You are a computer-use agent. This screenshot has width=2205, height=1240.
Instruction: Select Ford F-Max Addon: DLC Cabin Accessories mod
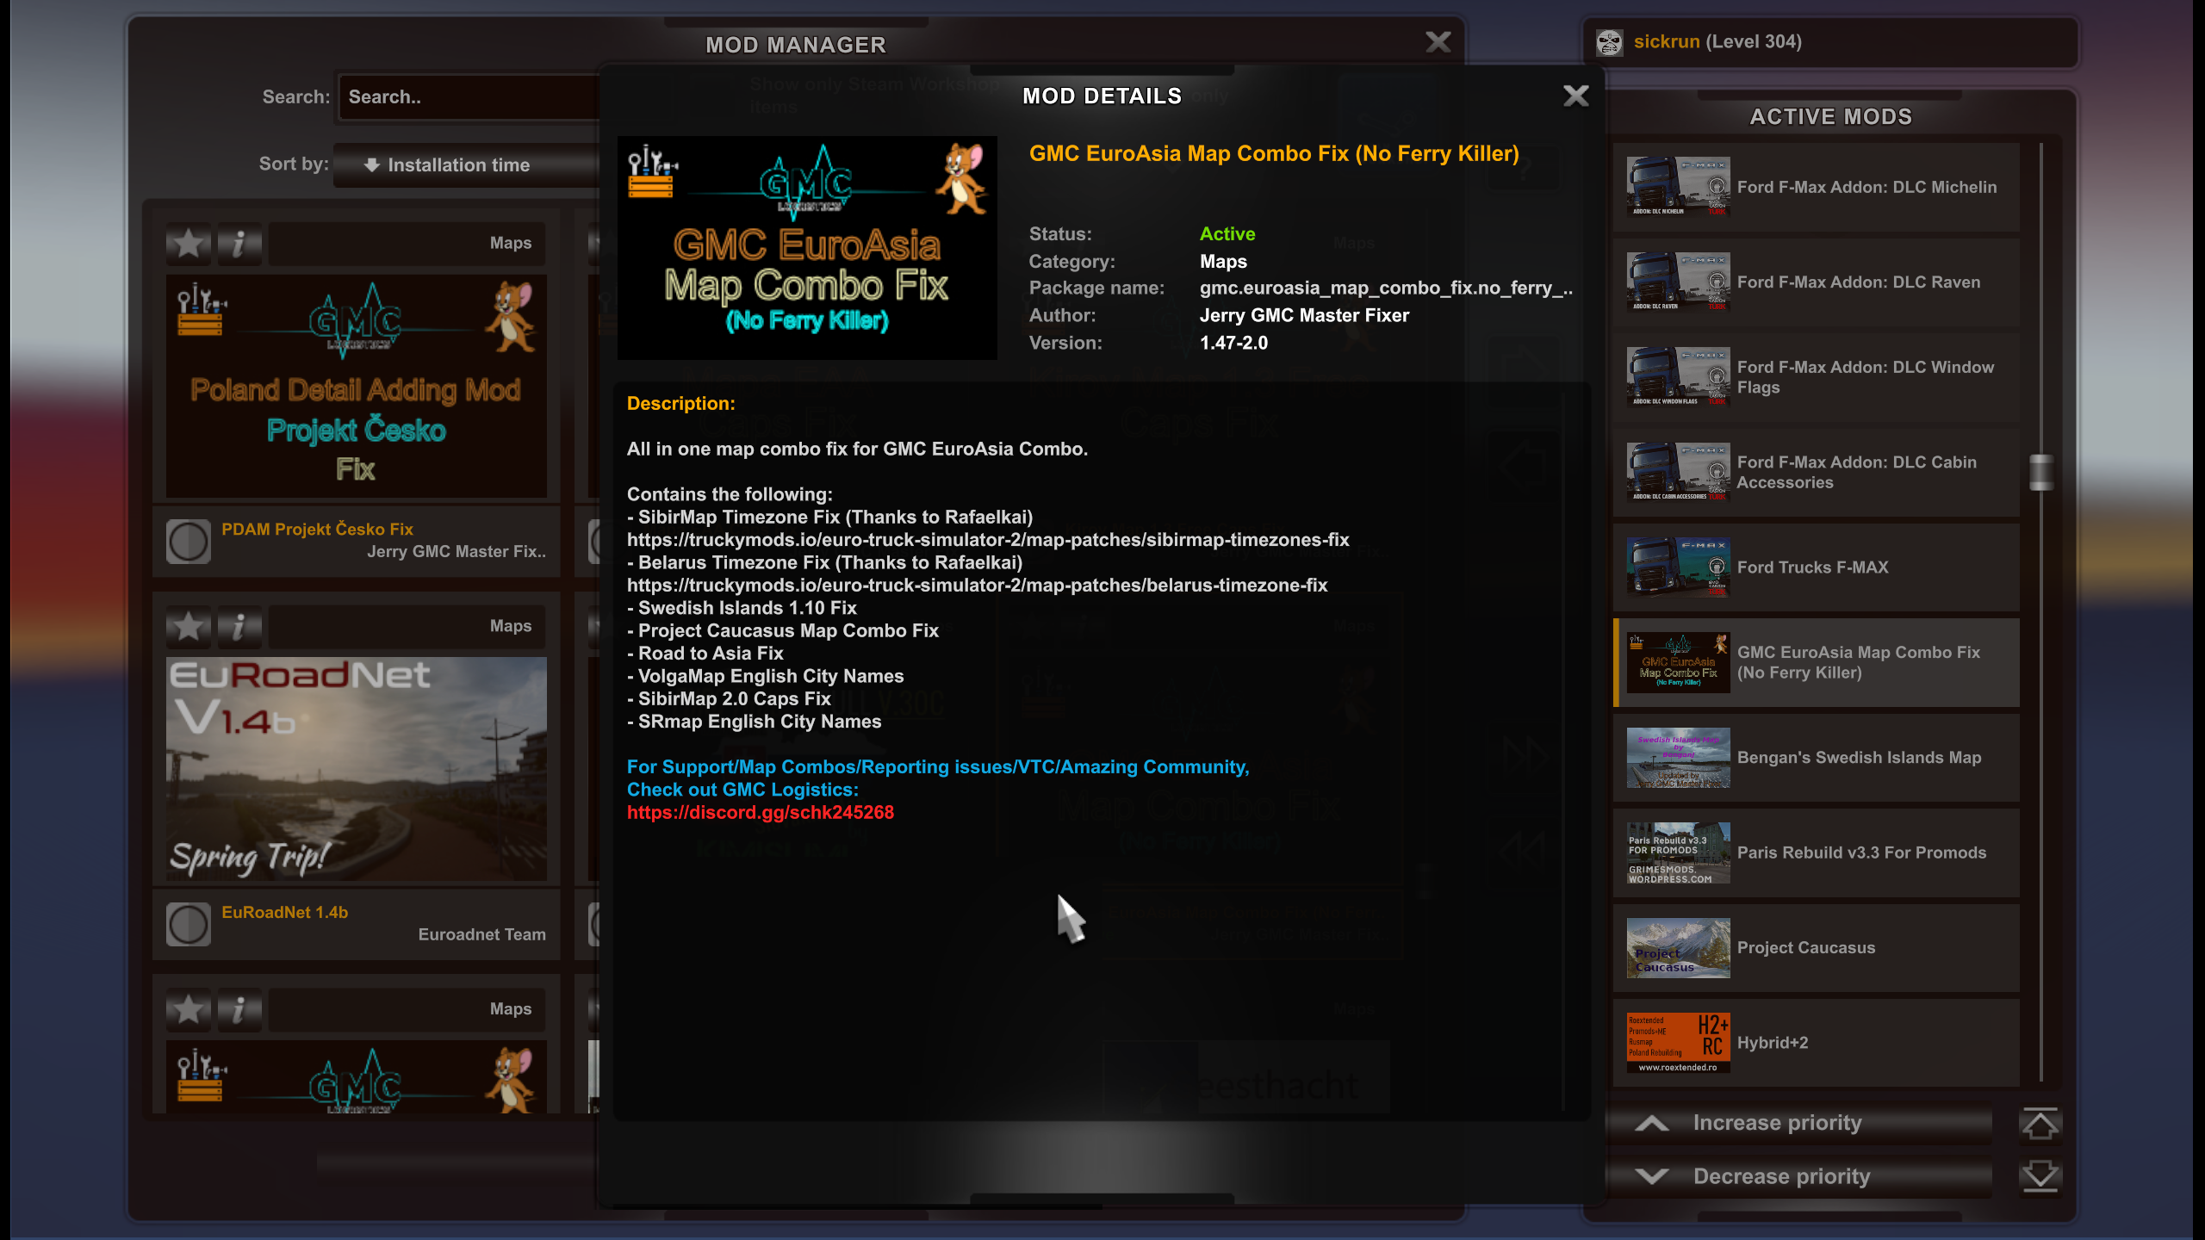tap(1816, 473)
